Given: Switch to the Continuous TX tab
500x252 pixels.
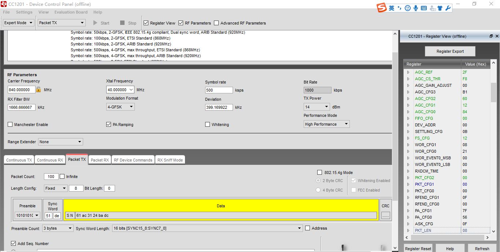Looking at the screenshot, I should (19, 160).
